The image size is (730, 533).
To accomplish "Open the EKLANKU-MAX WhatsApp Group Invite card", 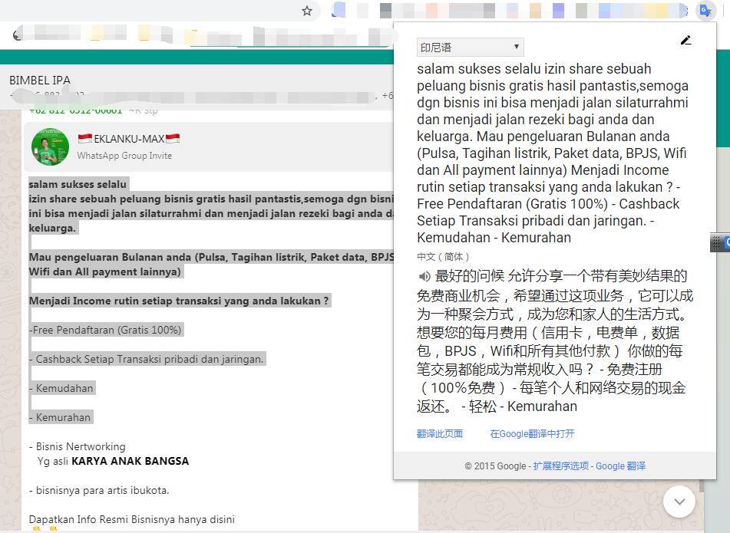I will 210,146.
